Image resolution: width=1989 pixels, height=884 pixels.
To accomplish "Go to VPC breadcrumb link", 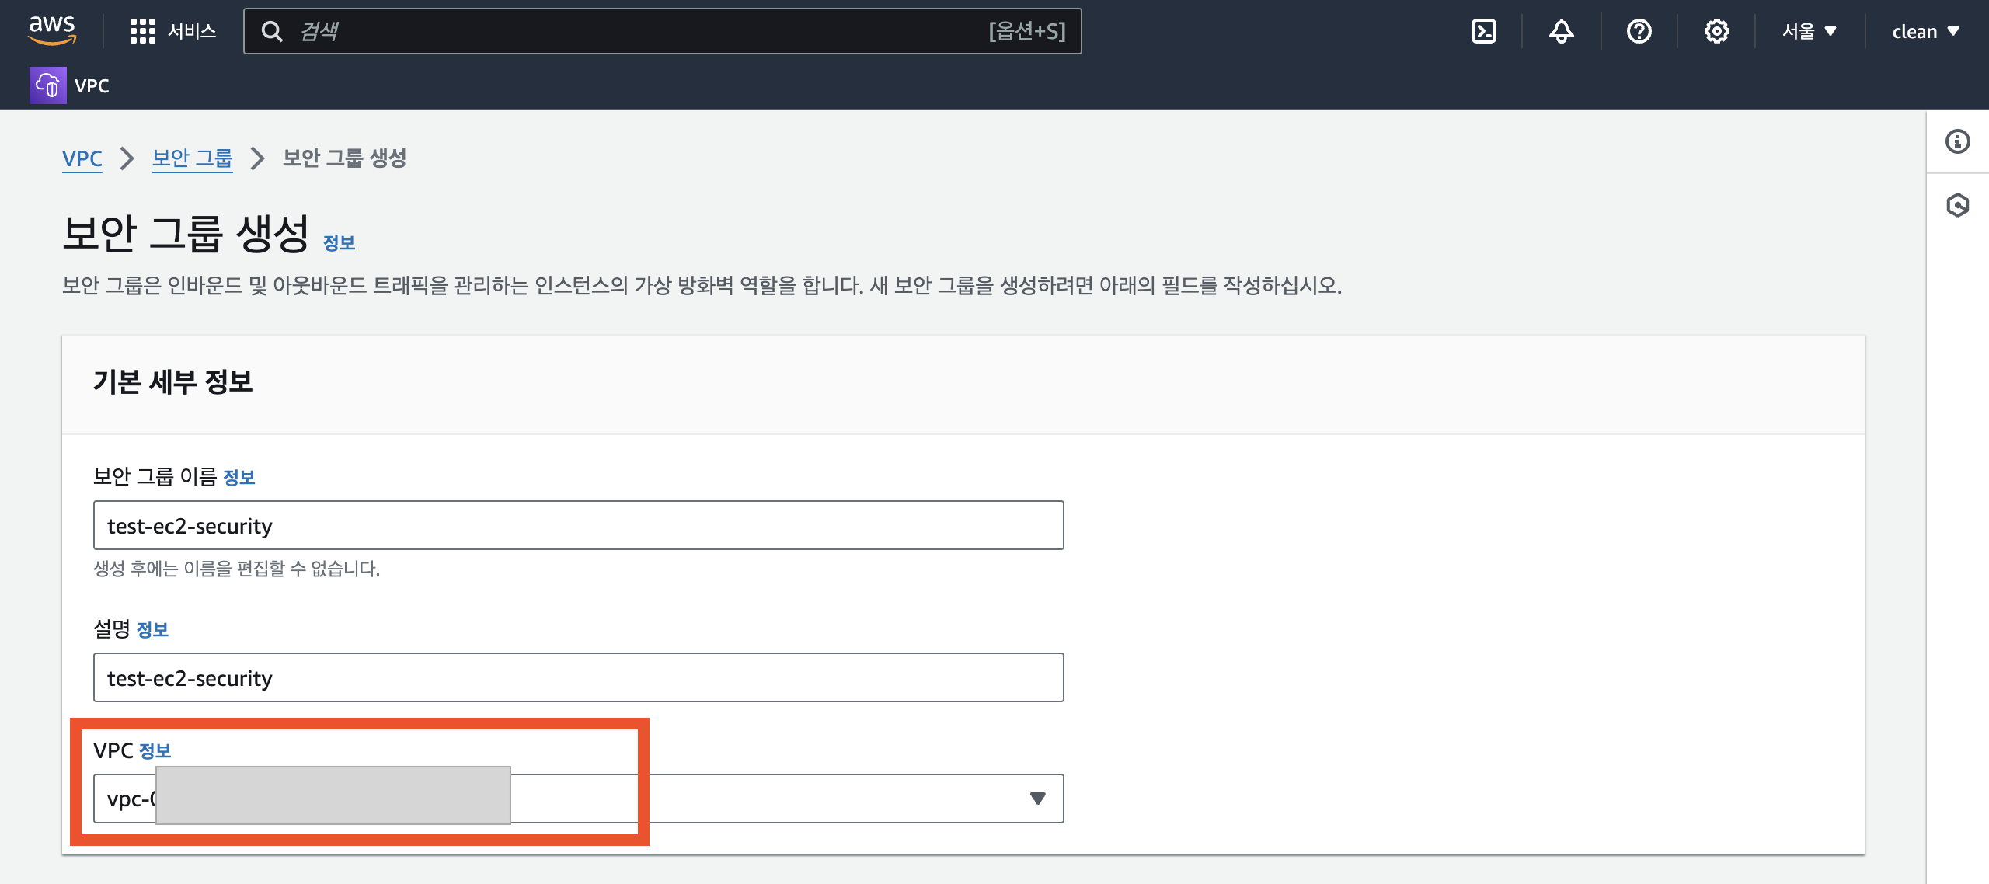I will click(x=82, y=158).
